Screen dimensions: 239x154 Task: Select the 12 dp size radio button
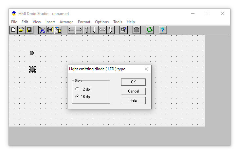pyautogui.click(x=77, y=89)
